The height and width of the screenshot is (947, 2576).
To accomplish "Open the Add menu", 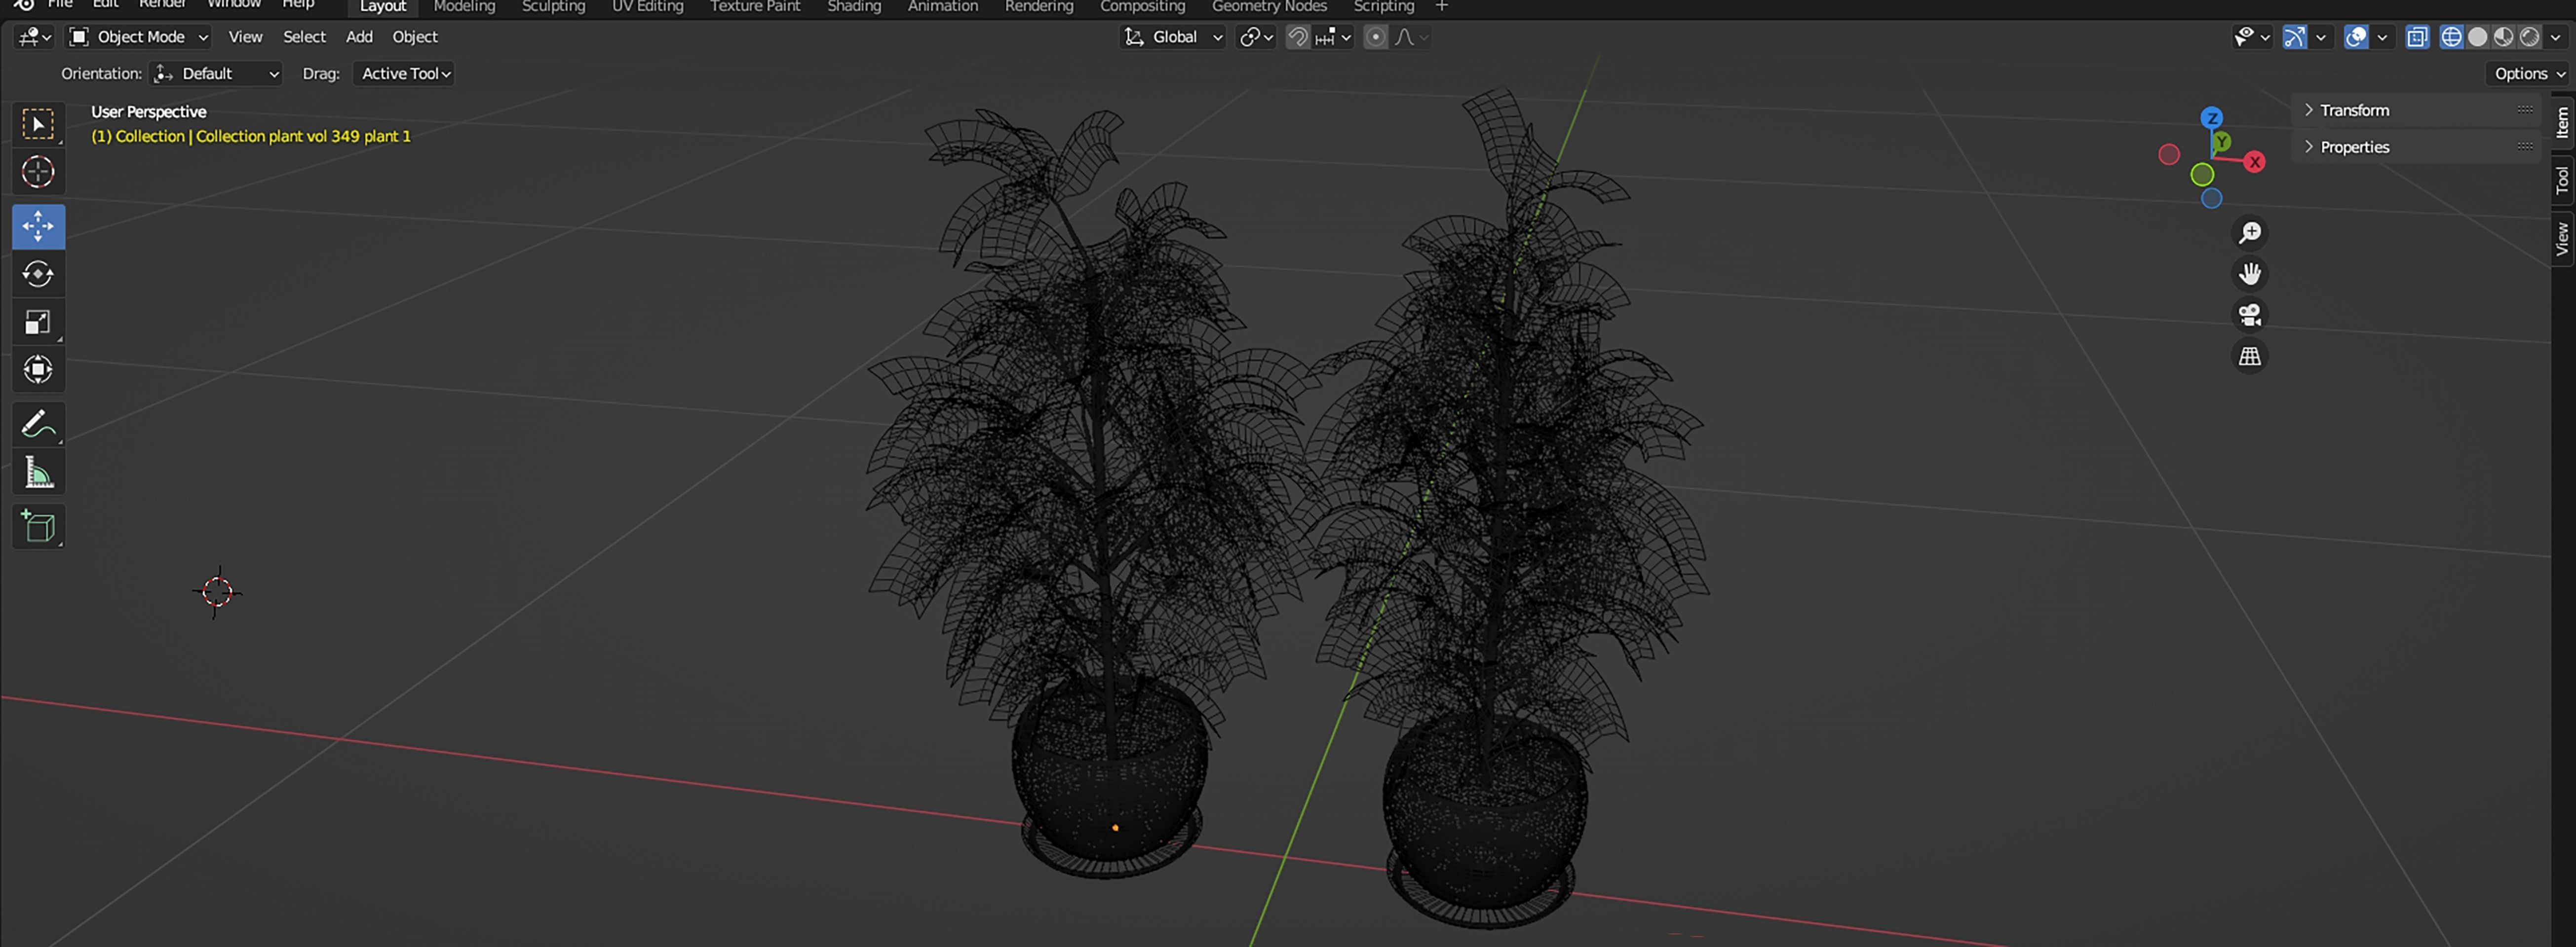I will coord(359,37).
